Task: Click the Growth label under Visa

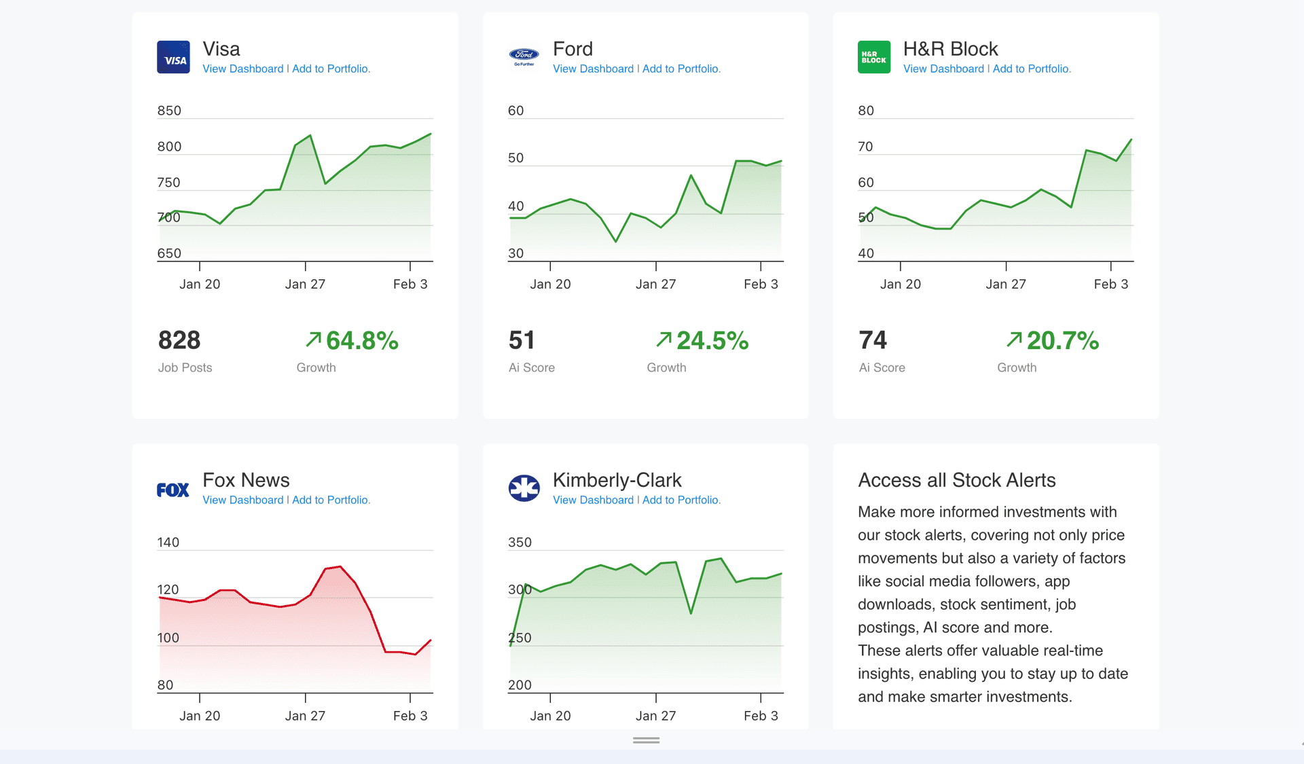Action: pos(316,367)
